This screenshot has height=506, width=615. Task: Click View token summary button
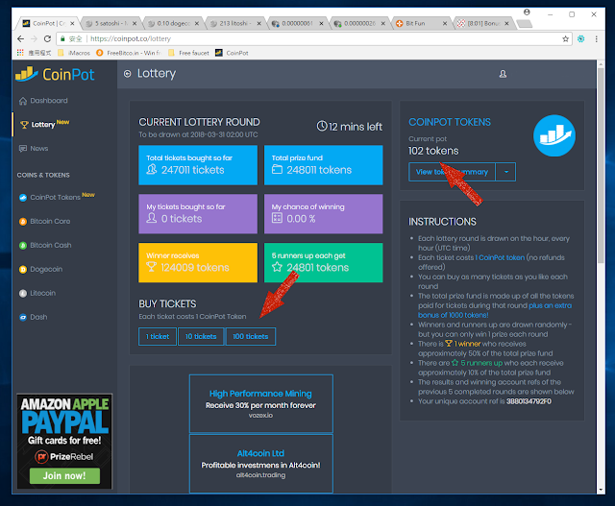[452, 172]
